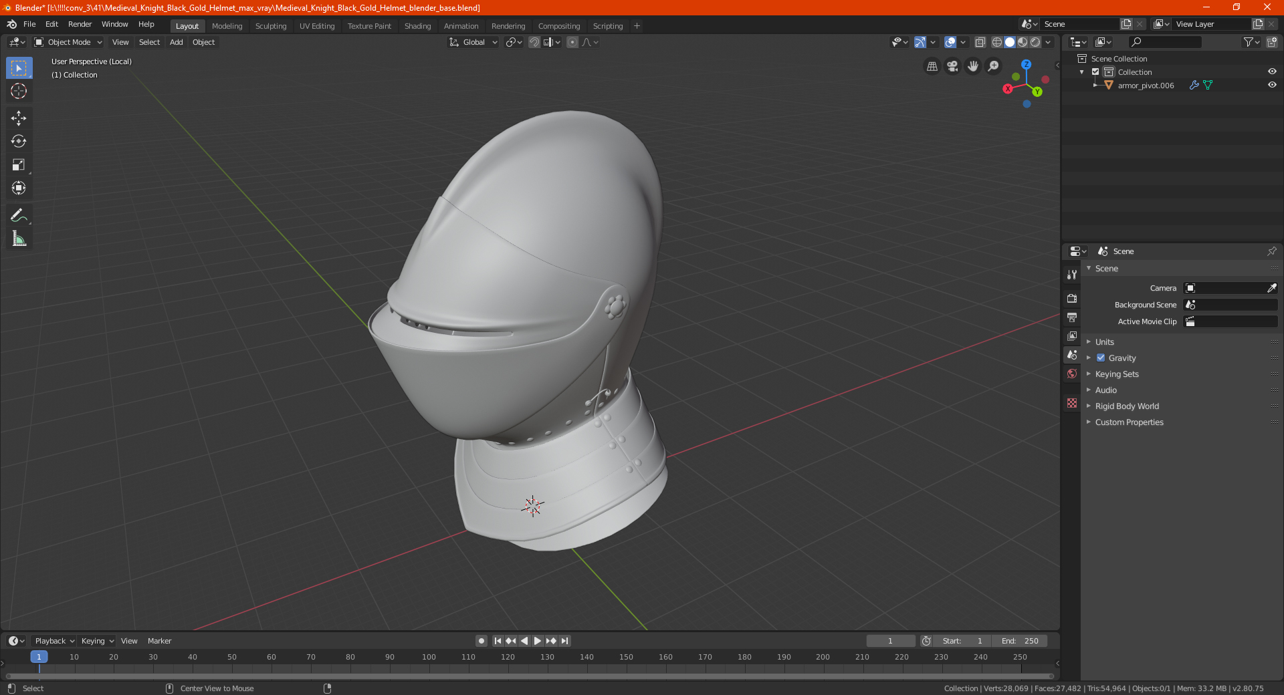Open the Playback dropdown in timeline
This screenshot has width=1284, height=695.
[54, 641]
